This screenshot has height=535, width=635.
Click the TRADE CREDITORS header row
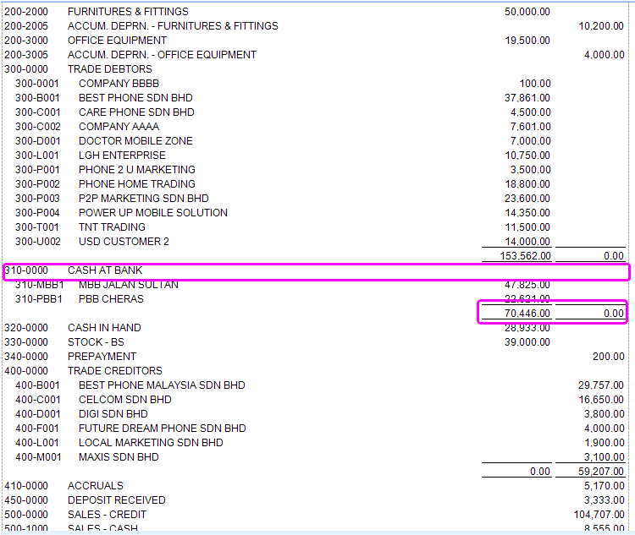[314, 371]
